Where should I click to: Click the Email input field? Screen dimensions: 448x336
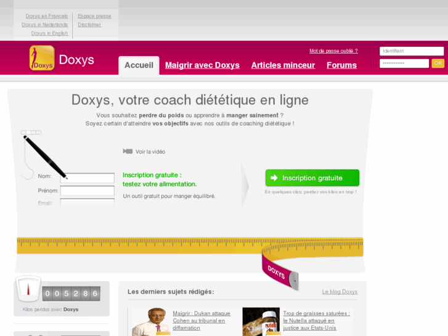point(88,202)
